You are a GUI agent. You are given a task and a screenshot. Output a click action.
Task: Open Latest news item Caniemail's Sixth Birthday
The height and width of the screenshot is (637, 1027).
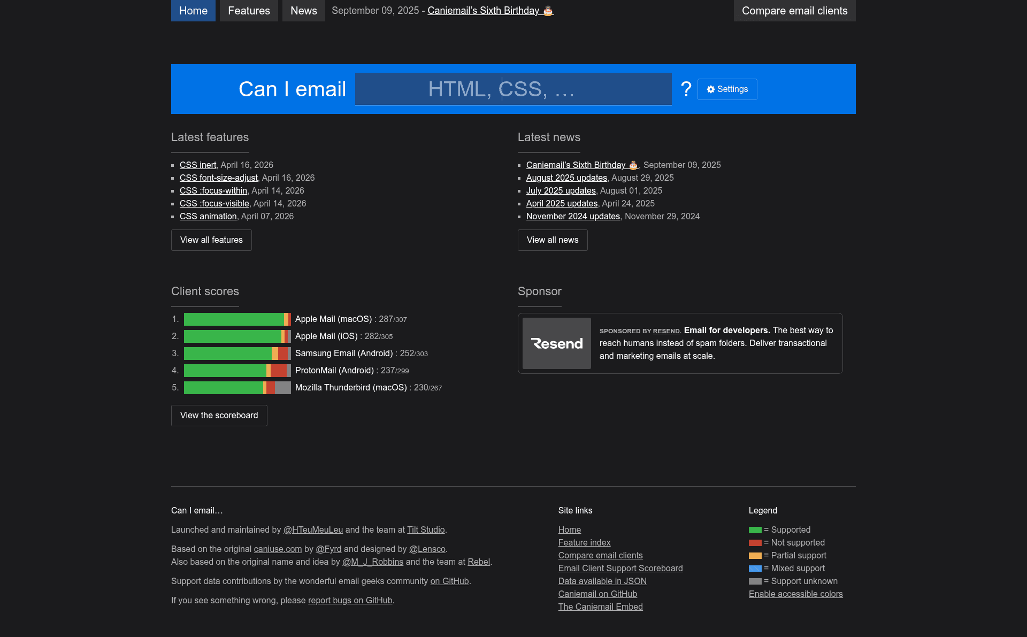pyautogui.click(x=582, y=165)
